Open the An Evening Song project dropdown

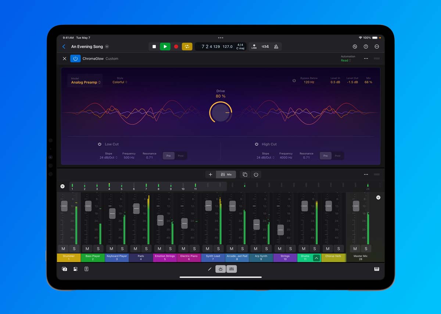[107, 47]
